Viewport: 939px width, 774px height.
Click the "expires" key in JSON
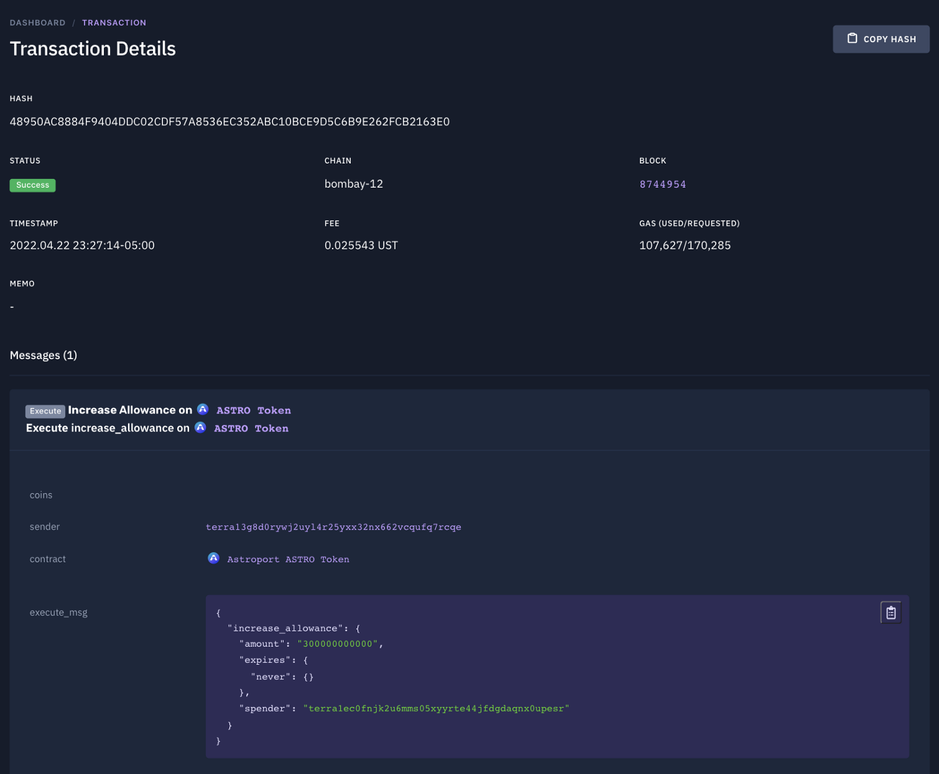click(266, 660)
